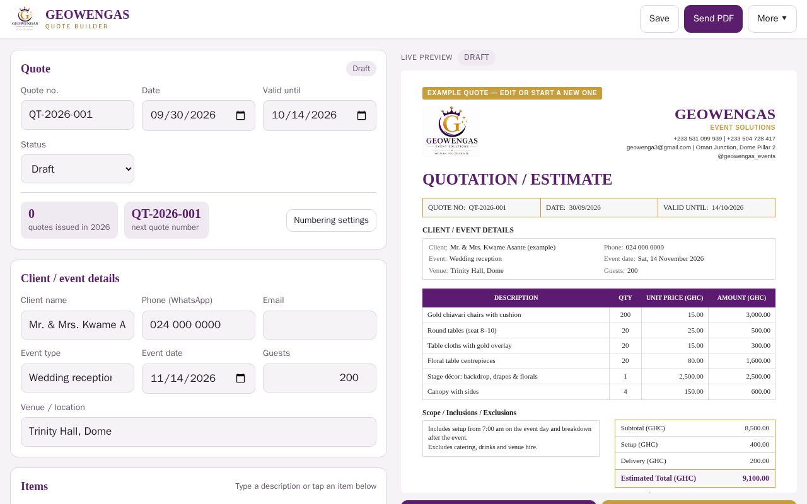Edit the Quote no. field
The height and width of the screenshot is (504, 807).
pos(78,115)
